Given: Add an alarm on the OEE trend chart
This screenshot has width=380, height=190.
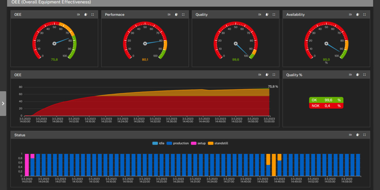Looking at the screenshot, I should pyautogui.click(x=267, y=75).
